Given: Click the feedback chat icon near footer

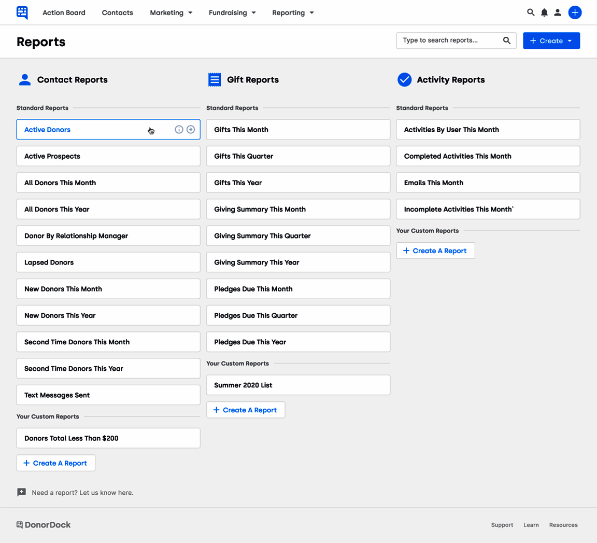Looking at the screenshot, I should tap(21, 492).
